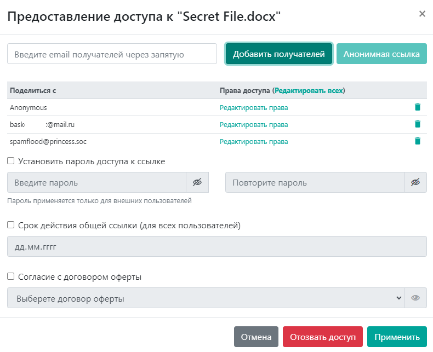This screenshot has height=352, width=433.
Task: Edit access rights for Anonymous
Action: point(254,108)
